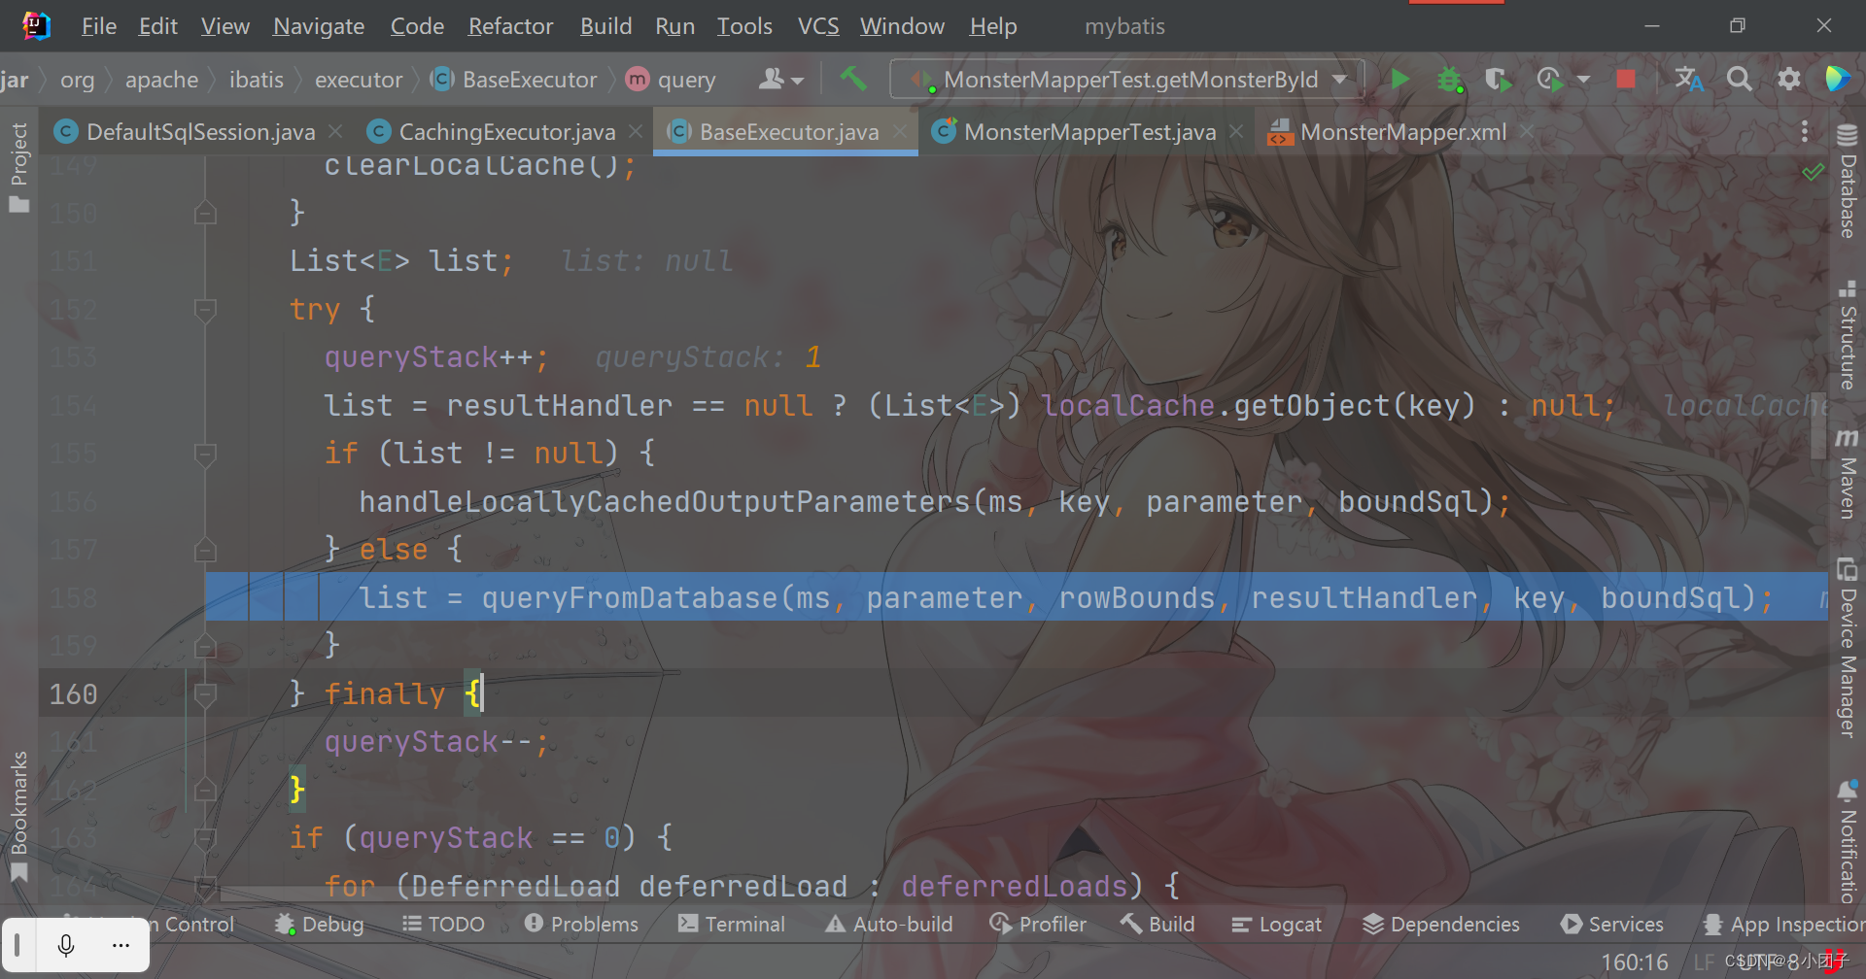Image resolution: width=1866 pixels, height=979 pixels.
Task: Collapse the if (list != null) fold on line 155
Action: pyautogui.click(x=205, y=454)
